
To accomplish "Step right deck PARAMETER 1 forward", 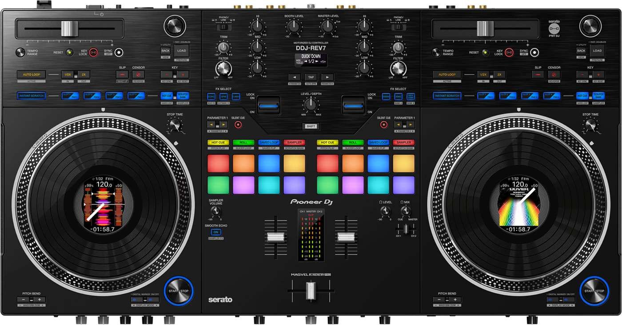I will [x=411, y=125].
